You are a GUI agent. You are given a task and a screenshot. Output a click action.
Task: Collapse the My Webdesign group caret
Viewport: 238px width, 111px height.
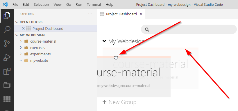(104, 41)
